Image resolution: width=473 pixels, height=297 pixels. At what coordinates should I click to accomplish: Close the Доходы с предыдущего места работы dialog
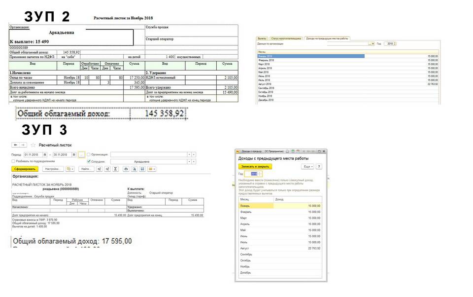coord(324,151)
